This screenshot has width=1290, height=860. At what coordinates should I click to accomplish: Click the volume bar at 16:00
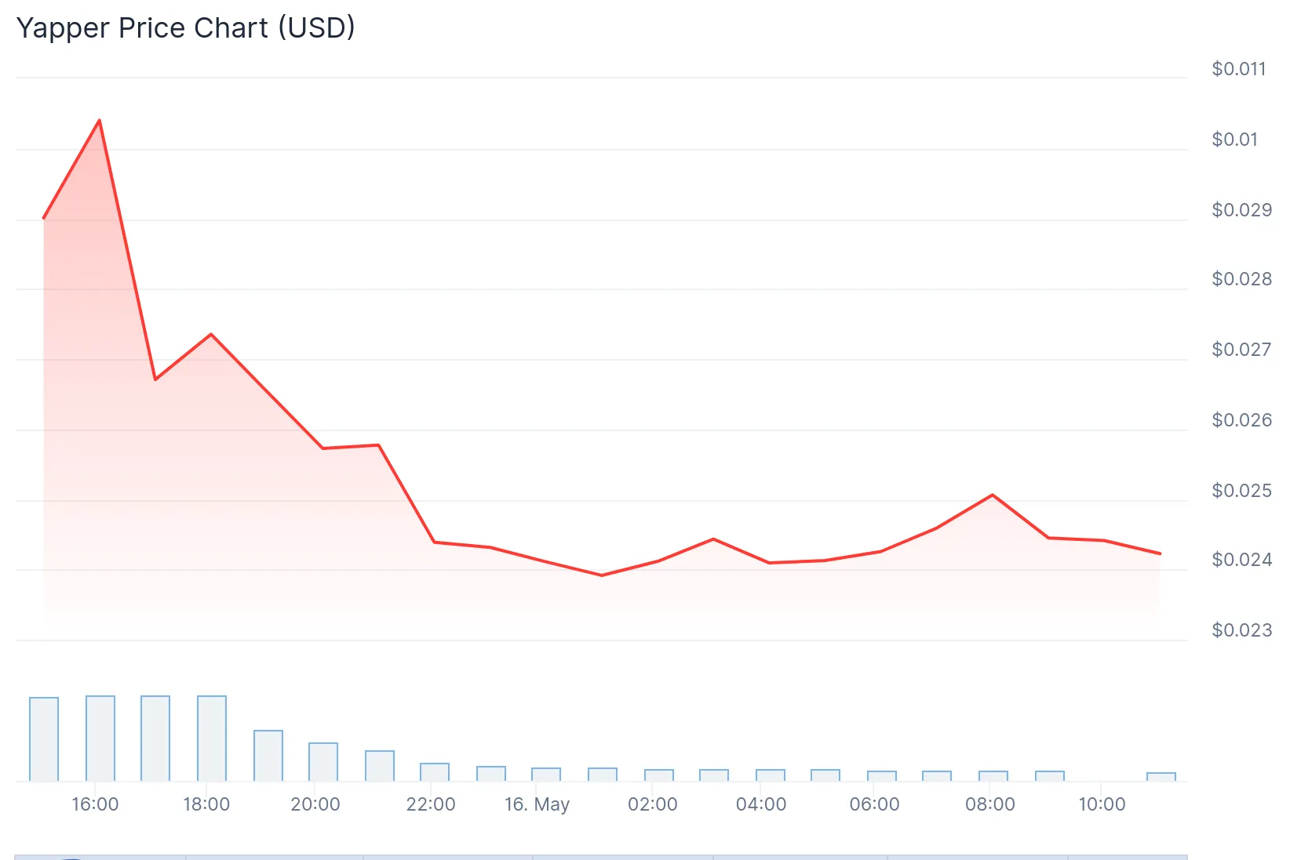(100, 738)
